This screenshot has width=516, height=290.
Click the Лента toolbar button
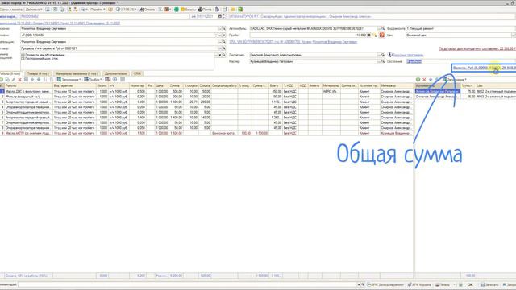coord(205,10)
